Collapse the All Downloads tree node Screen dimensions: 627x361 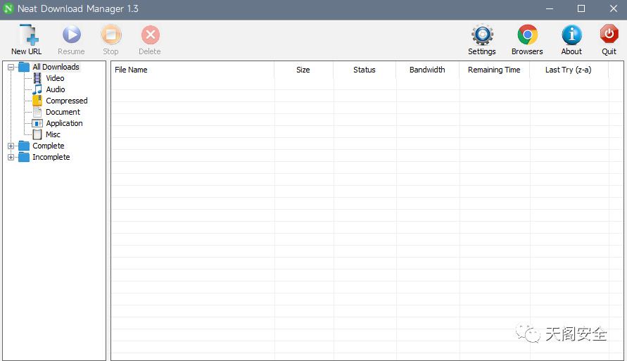[x=11, y=67]
